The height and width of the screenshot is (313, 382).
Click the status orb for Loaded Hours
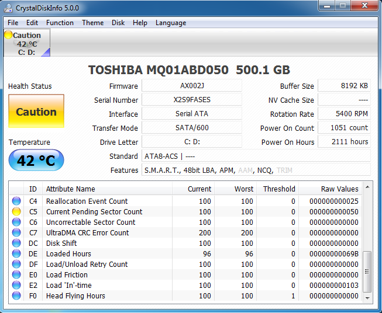pyautogui.click(x=16, y=253)
